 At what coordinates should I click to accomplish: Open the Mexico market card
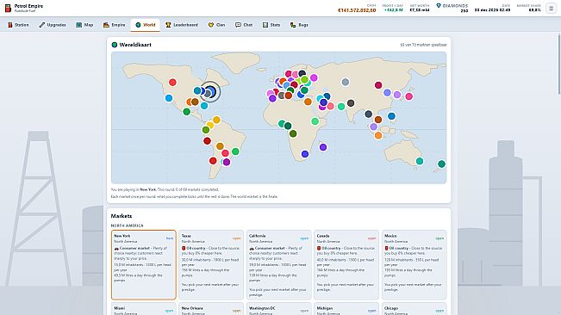click(414, 264)
